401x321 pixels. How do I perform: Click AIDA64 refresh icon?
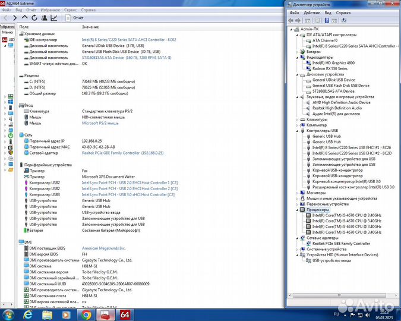point(34,18)
